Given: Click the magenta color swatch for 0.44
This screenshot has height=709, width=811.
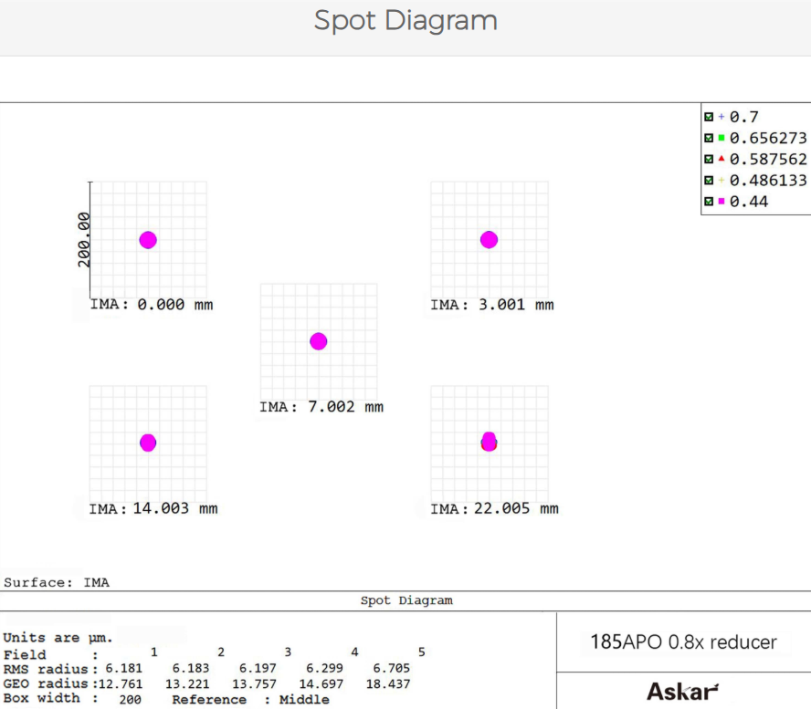Looking at the screenshot, I should (721, 201).
